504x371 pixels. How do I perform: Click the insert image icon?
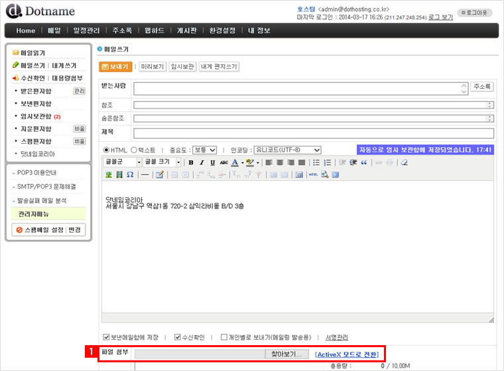pos(109,175)
